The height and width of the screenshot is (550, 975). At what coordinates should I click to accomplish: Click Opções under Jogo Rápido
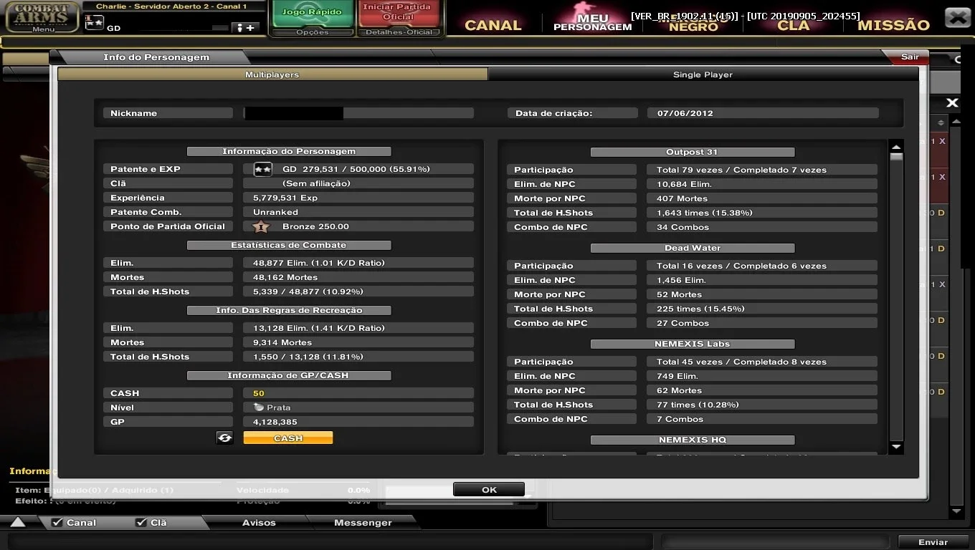pos(313,32)
